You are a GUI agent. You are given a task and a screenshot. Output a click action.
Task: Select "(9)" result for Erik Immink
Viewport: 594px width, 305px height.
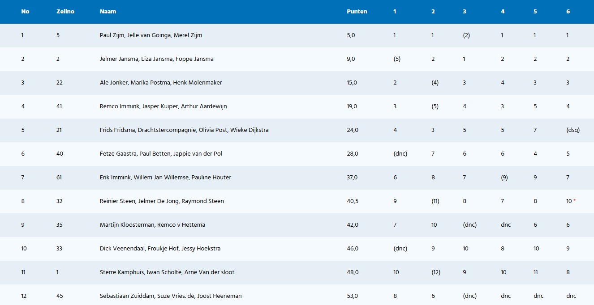pyautogui.click(x=504, y=178)
